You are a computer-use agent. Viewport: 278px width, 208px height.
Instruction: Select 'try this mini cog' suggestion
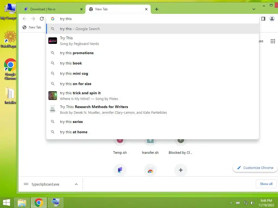[153, 73]
